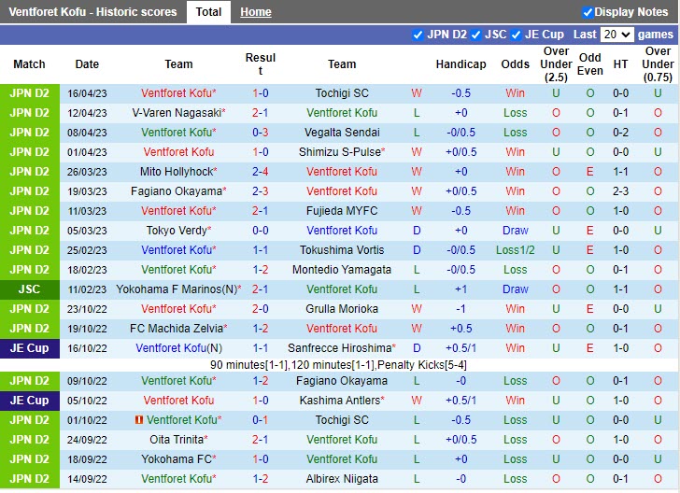The width and height of the screenshot is (680, 493).
Task: Open Montedio Yamagata team link
Action: point(342,270)
